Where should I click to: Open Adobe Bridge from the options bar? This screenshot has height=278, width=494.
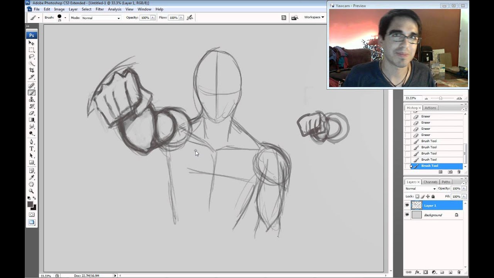coord(295,17)
